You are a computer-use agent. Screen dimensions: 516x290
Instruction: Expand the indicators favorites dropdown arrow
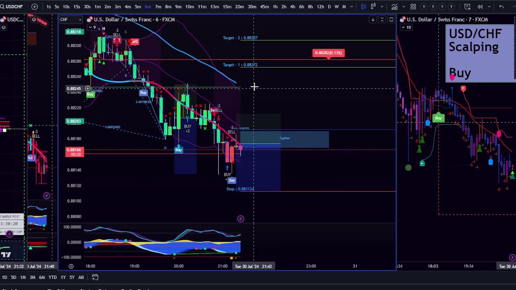[x=404, y=6]
